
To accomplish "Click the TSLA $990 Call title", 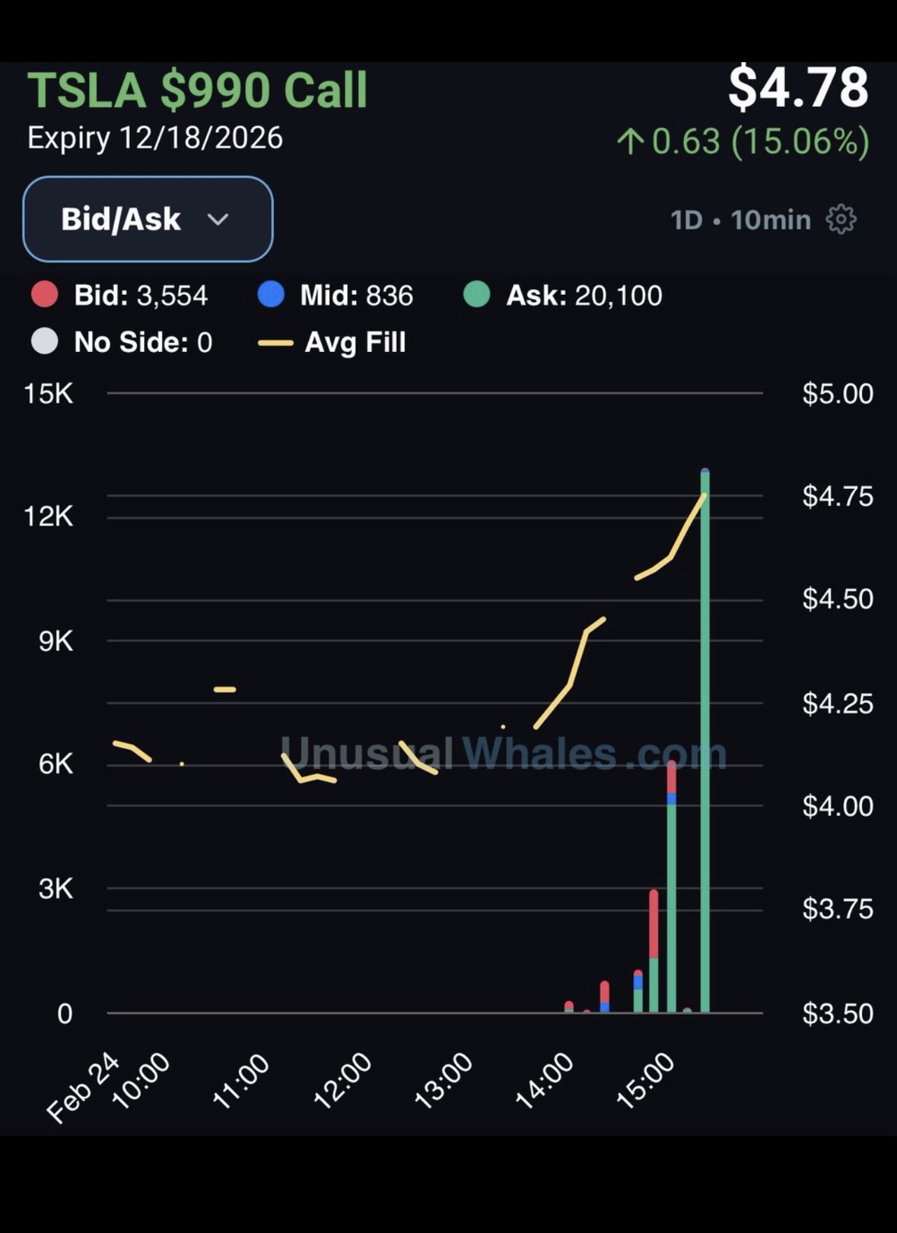I will 198,90.
